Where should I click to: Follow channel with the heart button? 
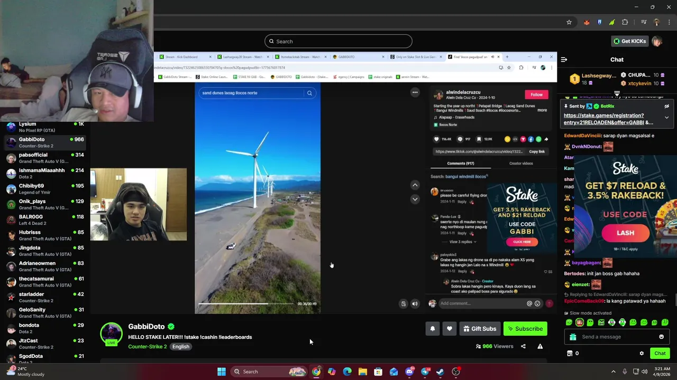pyautogui.click(x=449, y=329)
